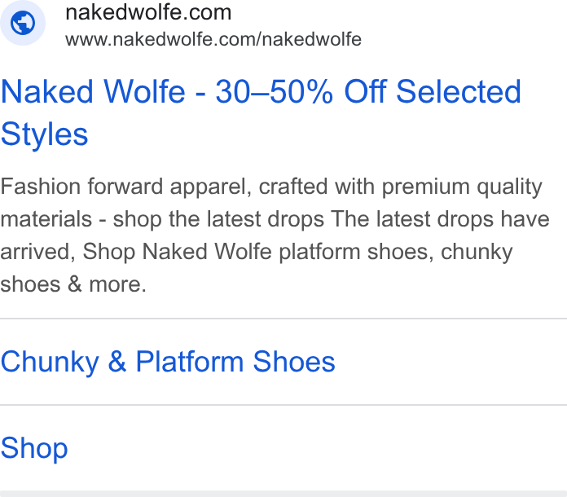Click "Naked Wolfe" at headline start
Screen dimensions: 567x497
click(x=93, y=91)
